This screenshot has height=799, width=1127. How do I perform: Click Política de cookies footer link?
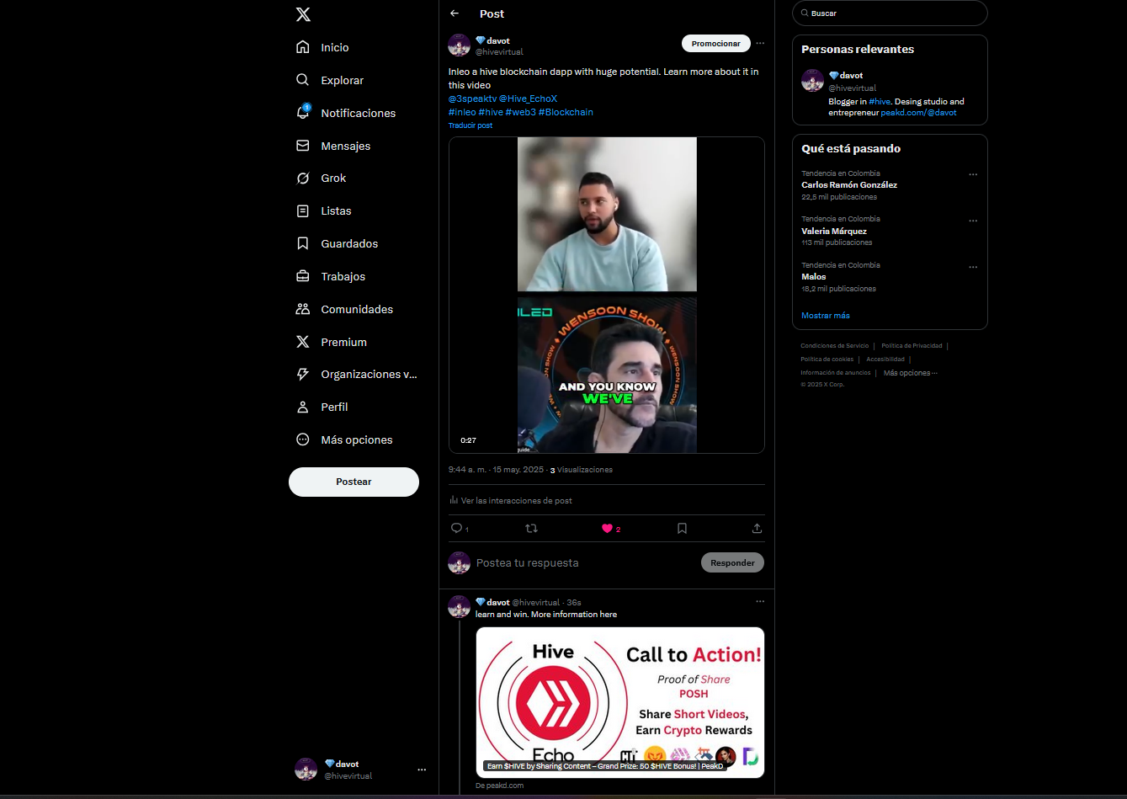(827, 359)
